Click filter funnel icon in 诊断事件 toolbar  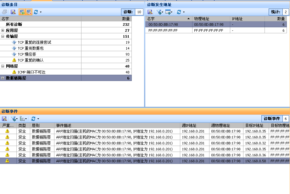(13, 119)
